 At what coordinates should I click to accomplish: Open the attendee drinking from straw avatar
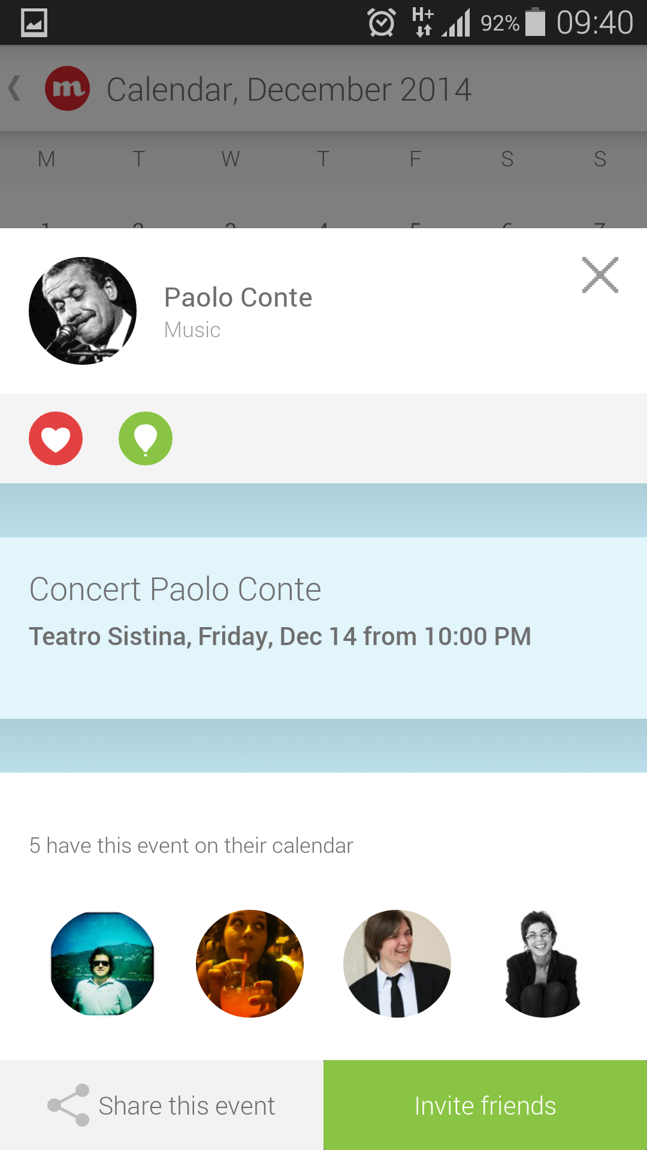[250, 963]
